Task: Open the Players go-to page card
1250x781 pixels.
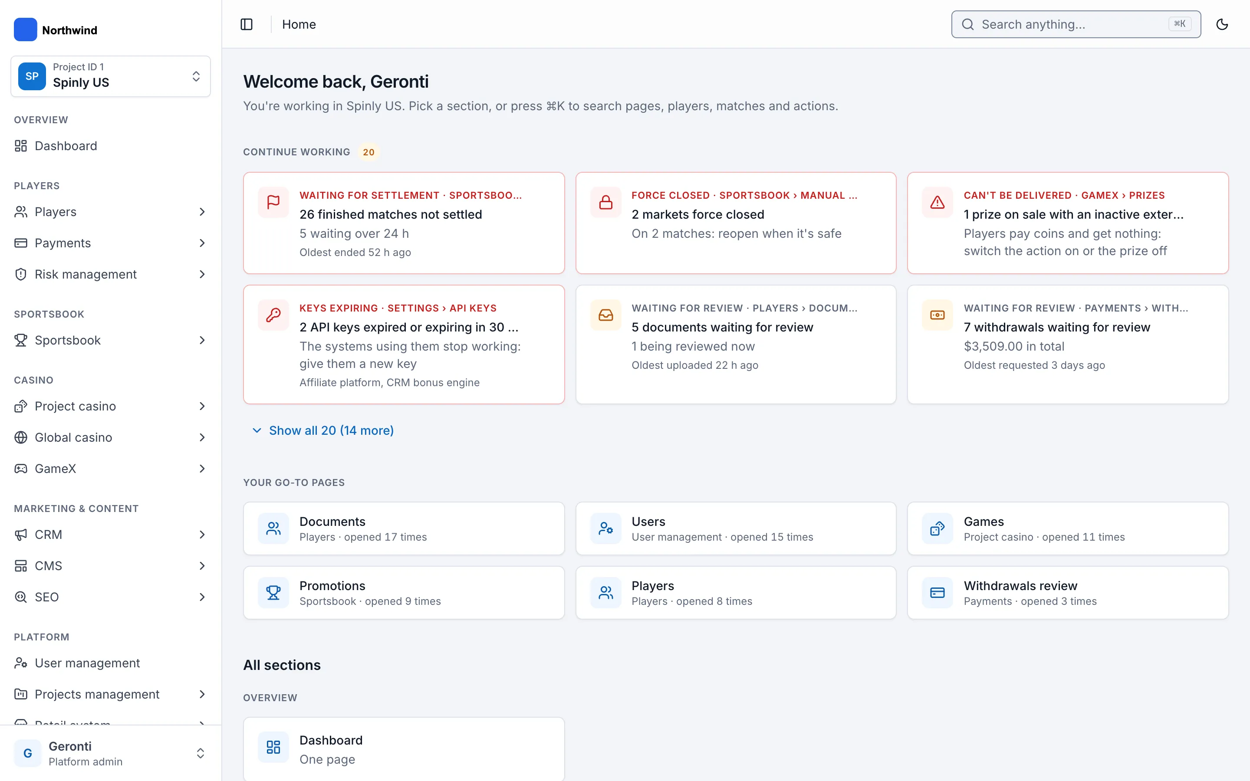Action: (x=736, y=592)
